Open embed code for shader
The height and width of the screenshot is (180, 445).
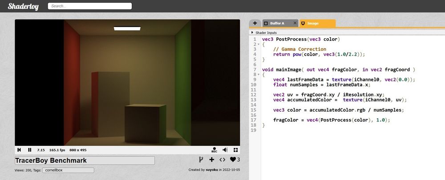point(222,160)
